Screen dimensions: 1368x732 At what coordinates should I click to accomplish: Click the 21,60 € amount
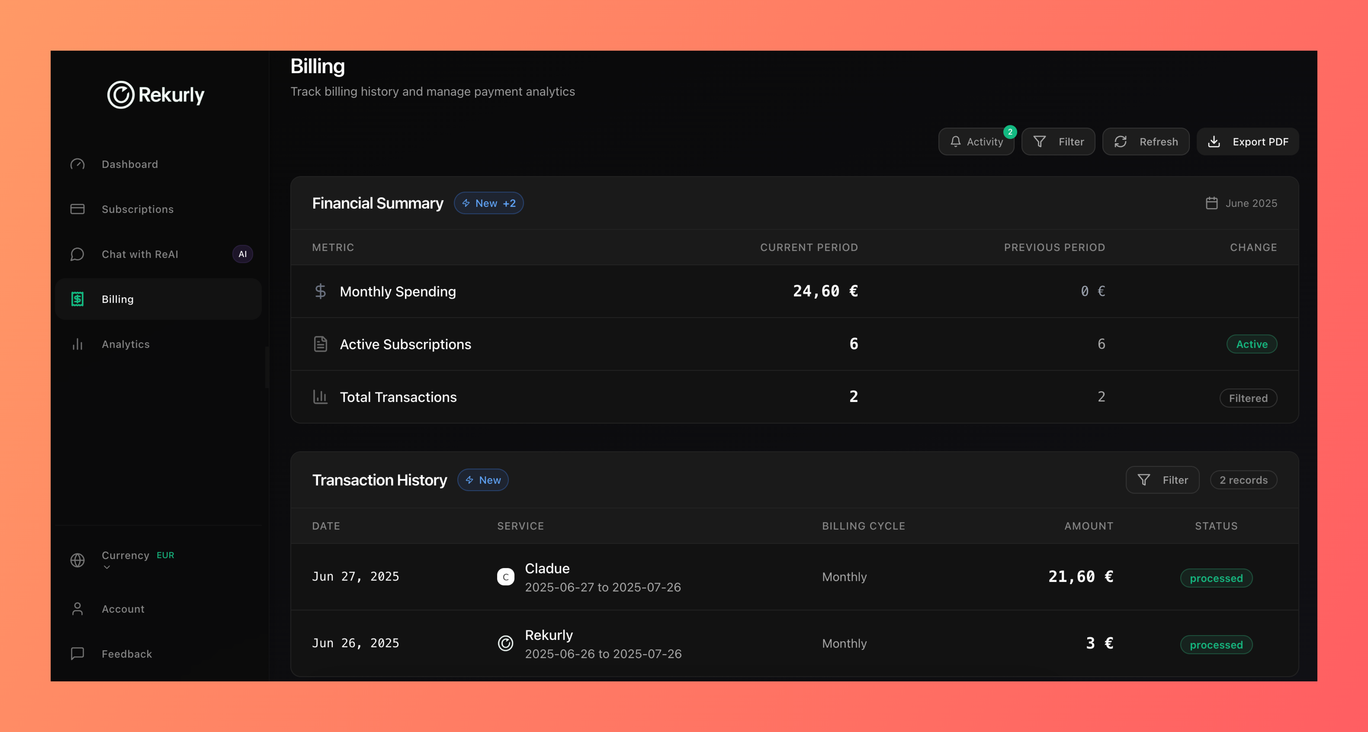click(1081, 576)
